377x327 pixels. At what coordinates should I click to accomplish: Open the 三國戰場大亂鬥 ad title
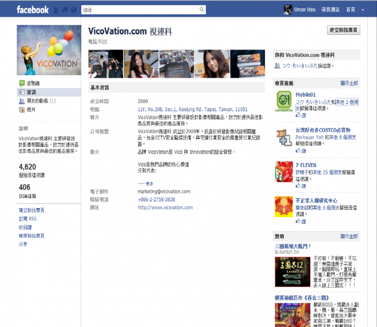click(293, 246)
